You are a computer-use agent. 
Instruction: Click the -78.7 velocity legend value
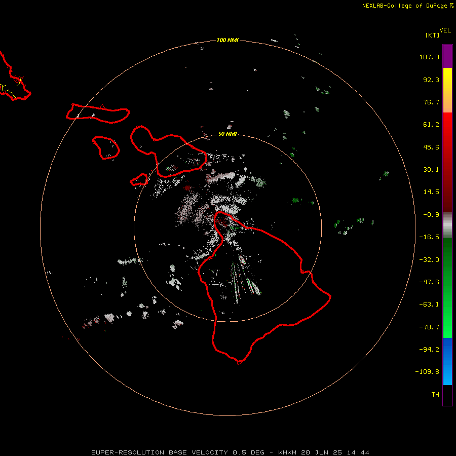pyautogui.click(x=429, y=327)
